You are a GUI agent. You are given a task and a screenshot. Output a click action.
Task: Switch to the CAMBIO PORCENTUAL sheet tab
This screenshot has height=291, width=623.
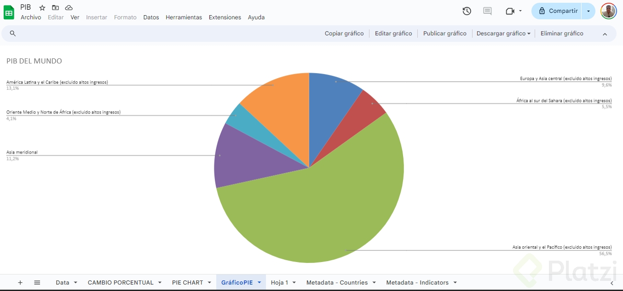pyautogui.click(x=121, y=283)
